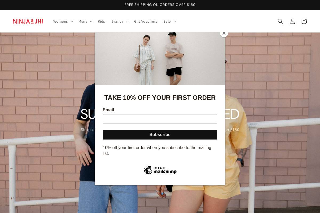Viewport: 320px width, 213px height.
Task: Click the Ninja & Jhi logo
Action: tap(28, 21)
